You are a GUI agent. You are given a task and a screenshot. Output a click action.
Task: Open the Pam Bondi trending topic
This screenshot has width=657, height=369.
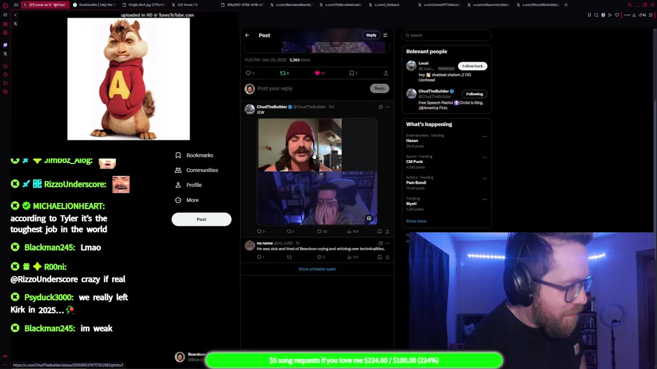[x=416, y=183]
